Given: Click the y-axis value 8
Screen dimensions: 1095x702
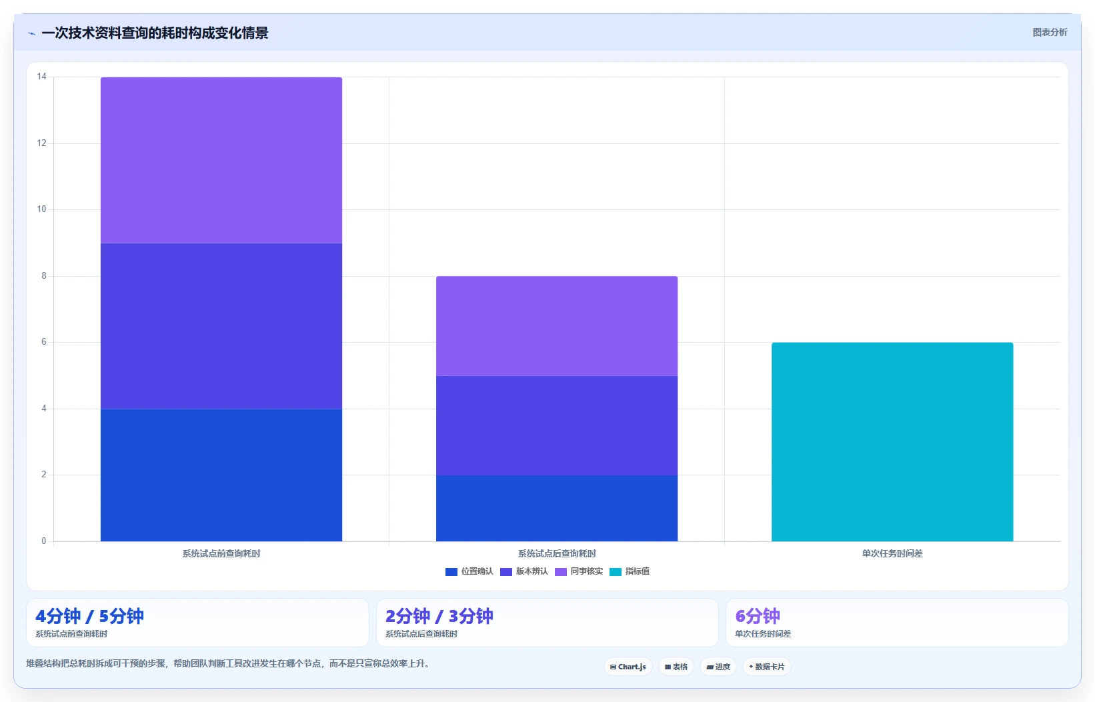Looking at the screenshot, I should [44, 275].
